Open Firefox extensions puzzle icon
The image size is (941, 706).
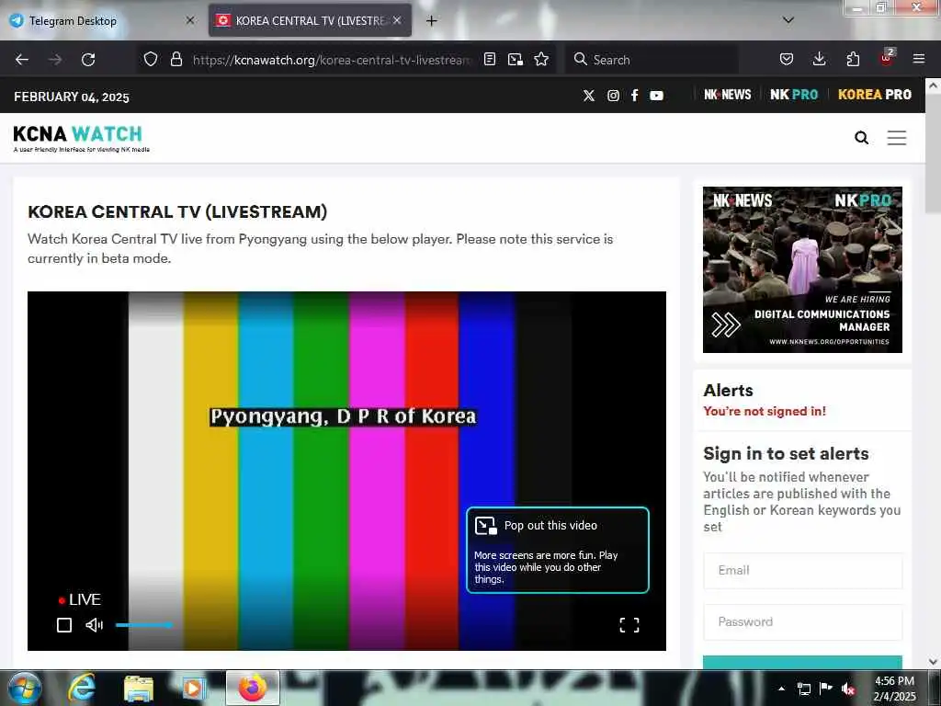[x=853, y=59]
